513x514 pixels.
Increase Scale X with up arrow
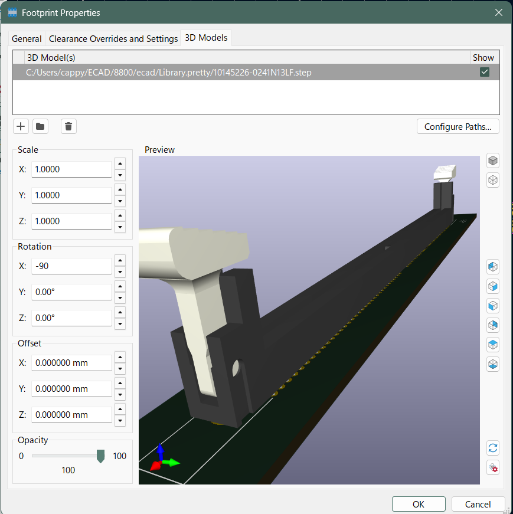120,164
